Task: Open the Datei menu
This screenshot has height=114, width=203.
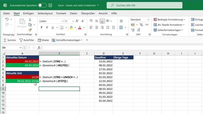Action: tap(6, 13)
